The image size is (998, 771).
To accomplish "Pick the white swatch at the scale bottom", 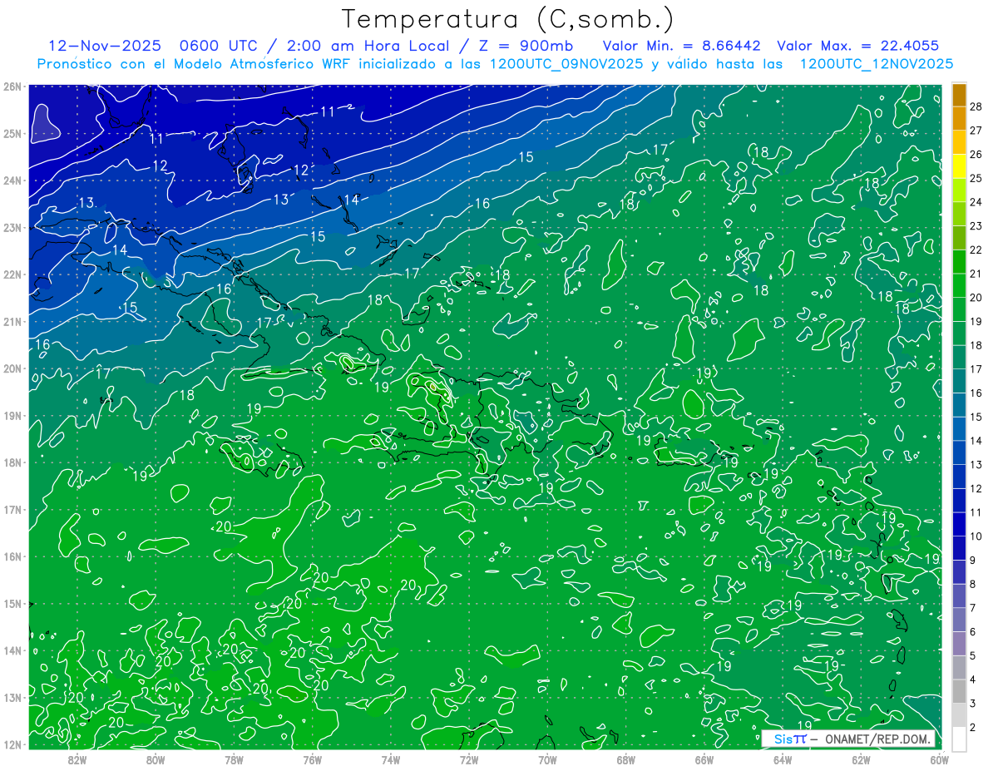I will pos(960,739).
